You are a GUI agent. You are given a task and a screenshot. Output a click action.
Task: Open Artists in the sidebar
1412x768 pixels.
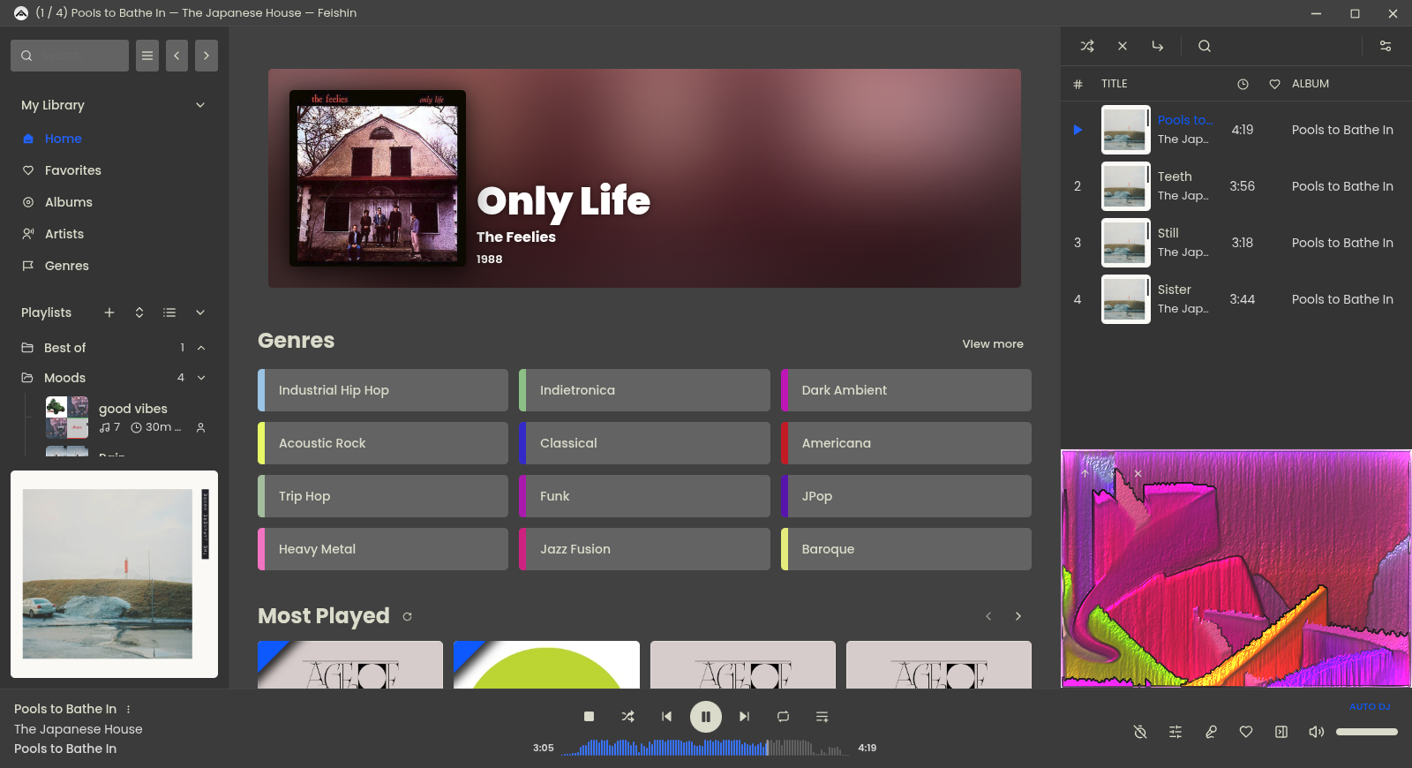tap(64, 234)
